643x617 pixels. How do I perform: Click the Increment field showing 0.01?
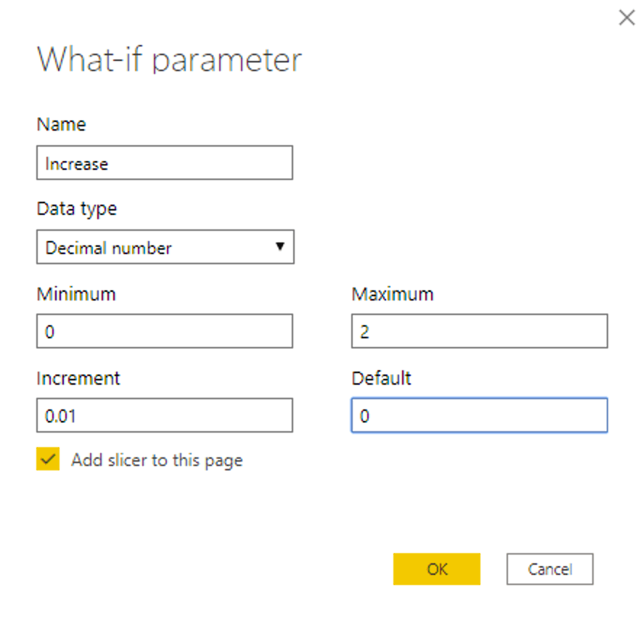[x=165, y=415]
